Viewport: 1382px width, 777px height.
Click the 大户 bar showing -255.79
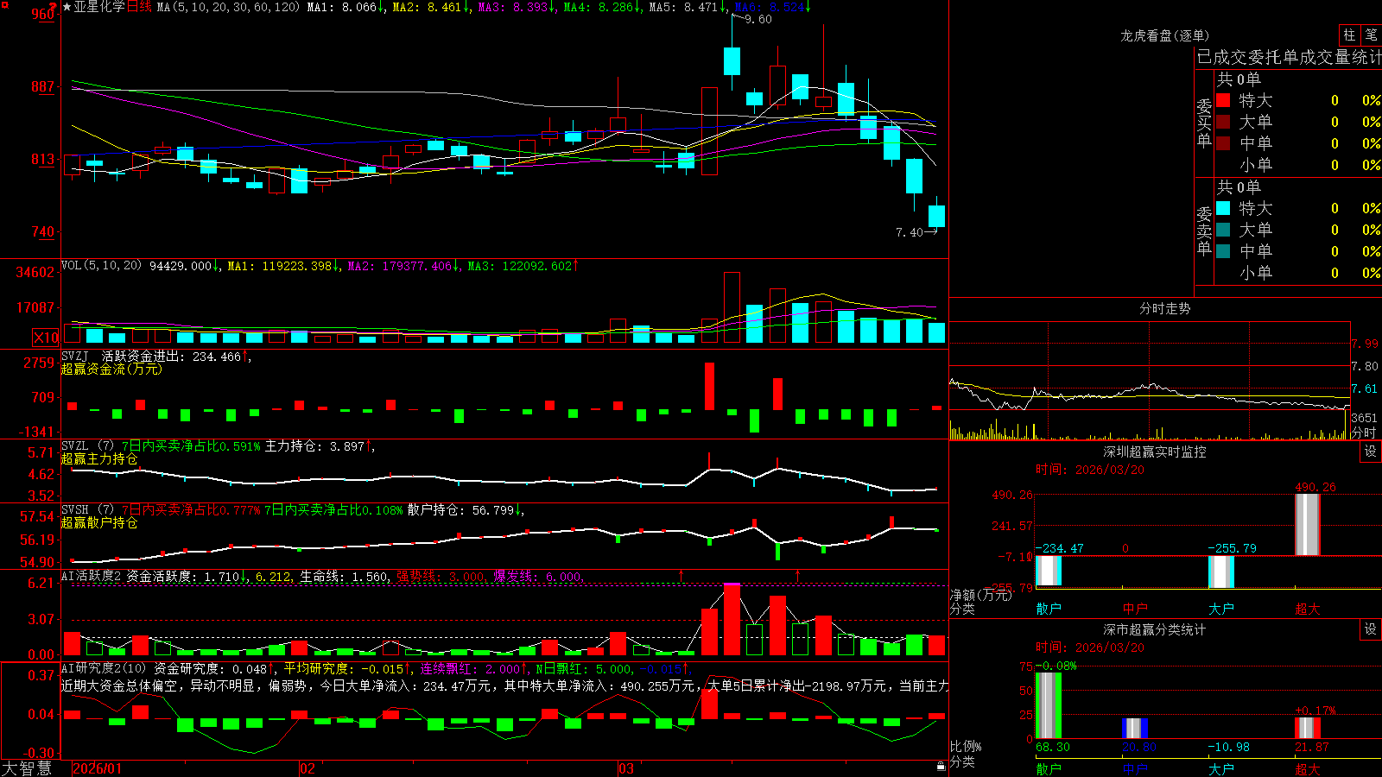click(1221, 572)
